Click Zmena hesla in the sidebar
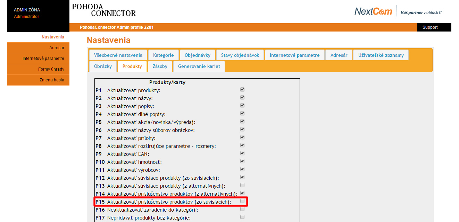The width and height of the screenshot is (459, 222). [x=38, y=80]
